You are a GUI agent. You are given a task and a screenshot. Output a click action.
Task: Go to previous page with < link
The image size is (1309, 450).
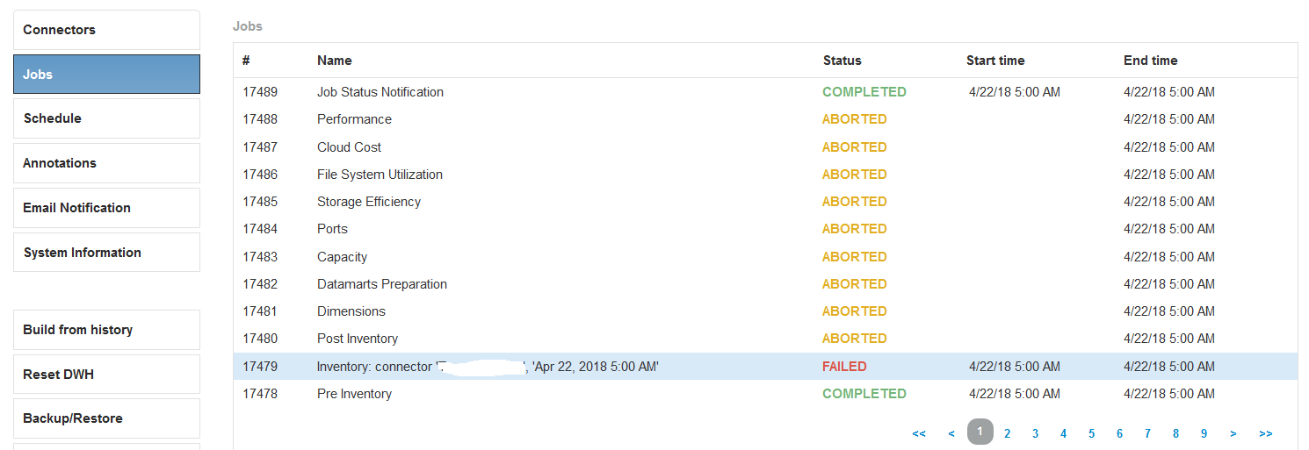click(x=951, y=433)
